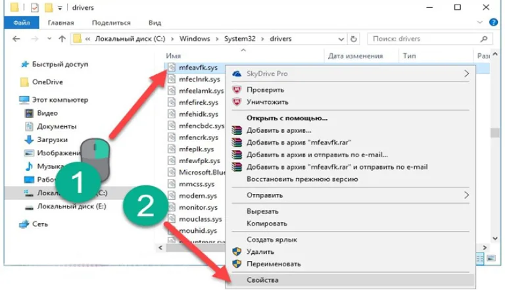This screenshot has height=290, width=505.
Task: Click the Поиск: drivers search field
Action: pos(429,39)
